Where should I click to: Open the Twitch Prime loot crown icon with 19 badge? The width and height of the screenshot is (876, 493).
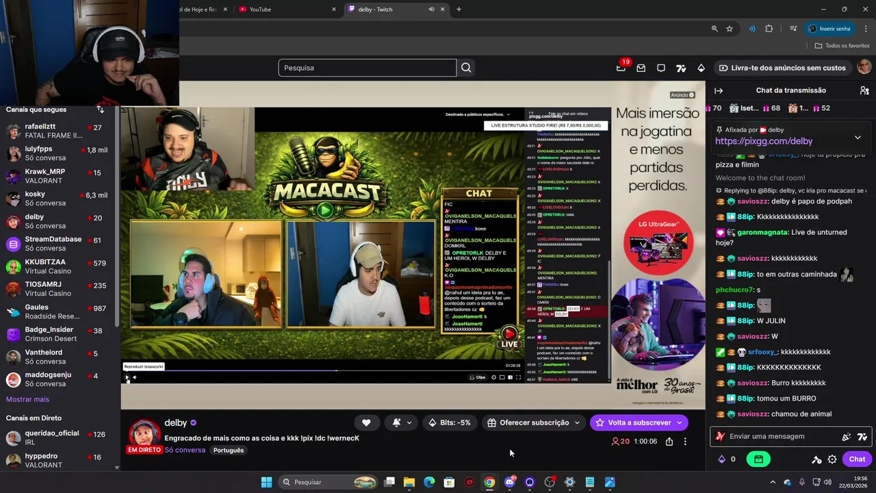[x=621, y=68]
